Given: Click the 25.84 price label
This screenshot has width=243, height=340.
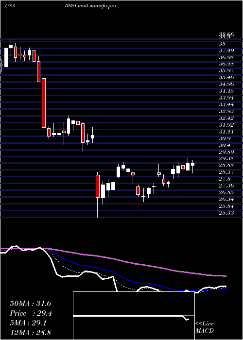Looking at the screenshot, I should point(226,206).
